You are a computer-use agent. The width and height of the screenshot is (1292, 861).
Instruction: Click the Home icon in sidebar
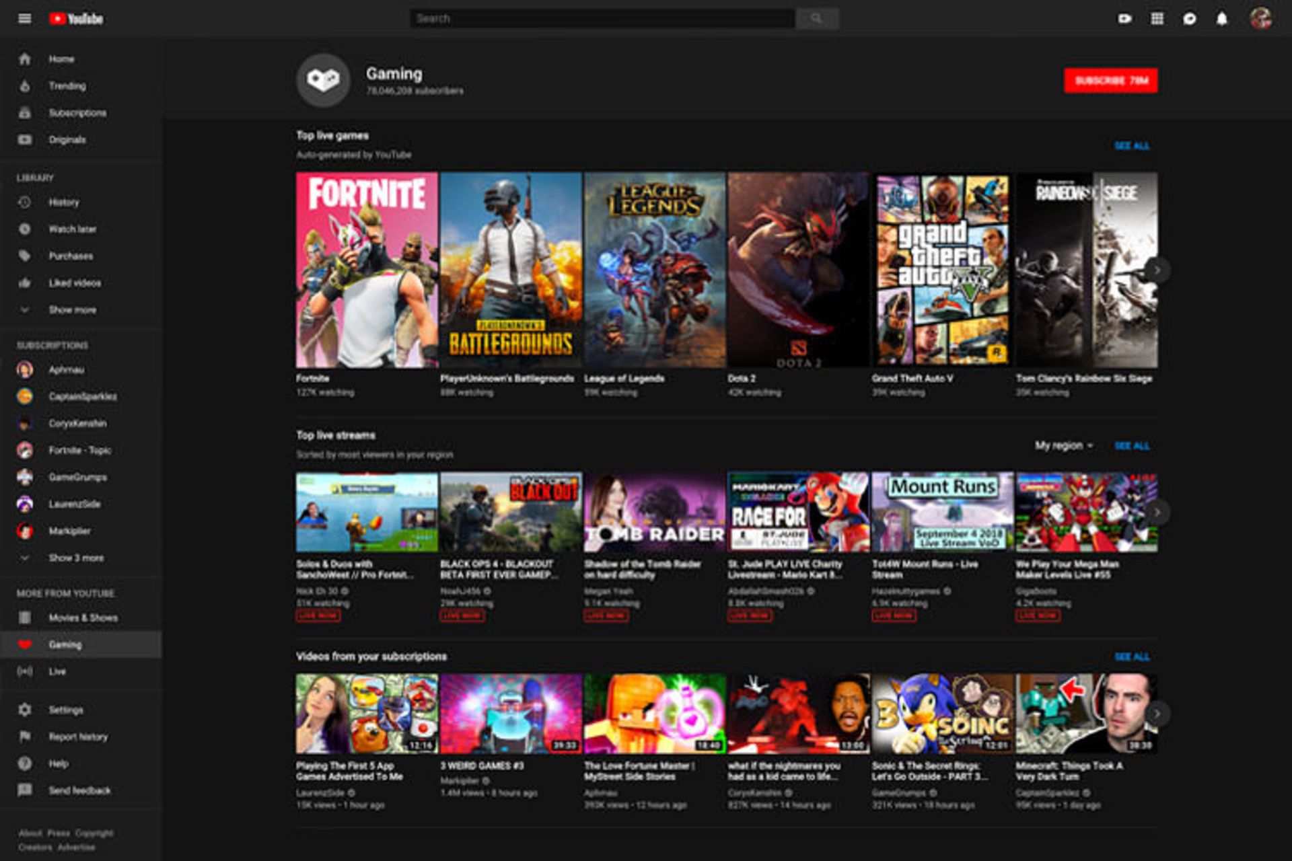click(25, 59)
